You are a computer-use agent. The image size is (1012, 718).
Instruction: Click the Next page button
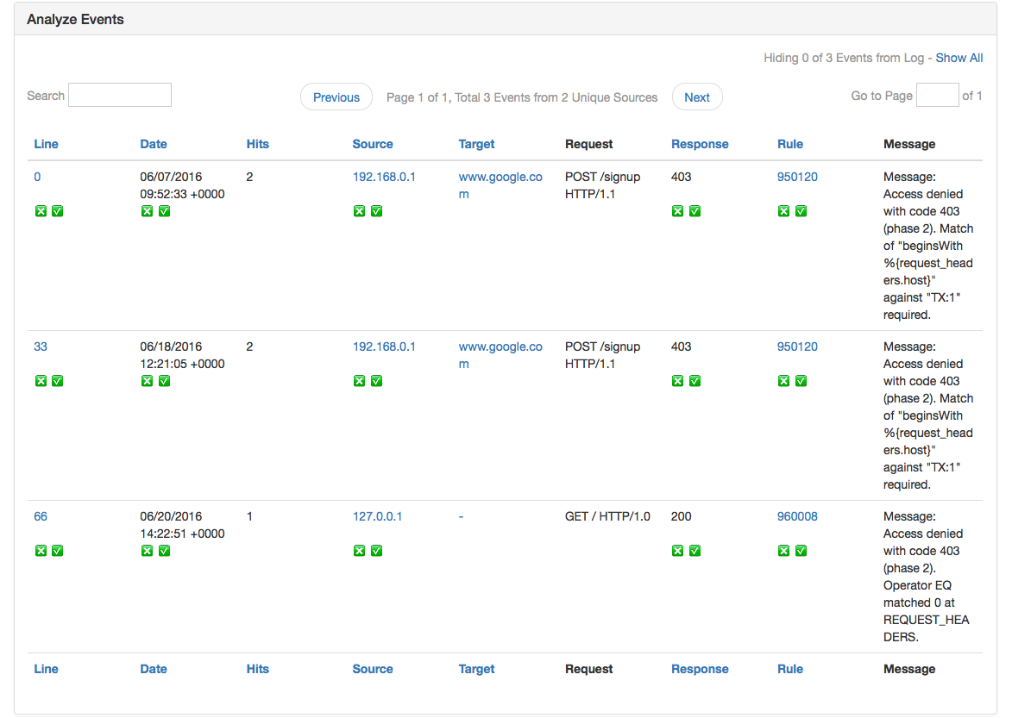[697, 97]
